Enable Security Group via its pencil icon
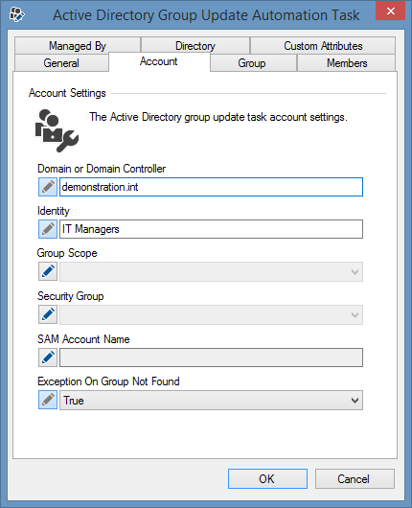The image size is (412, 508). [48, 314]
